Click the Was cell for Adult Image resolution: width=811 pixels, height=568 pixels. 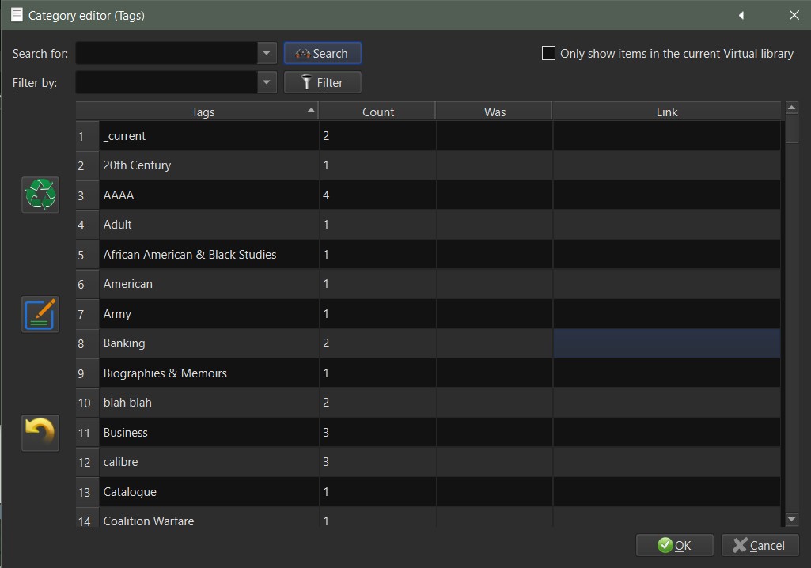click(495, 225)
